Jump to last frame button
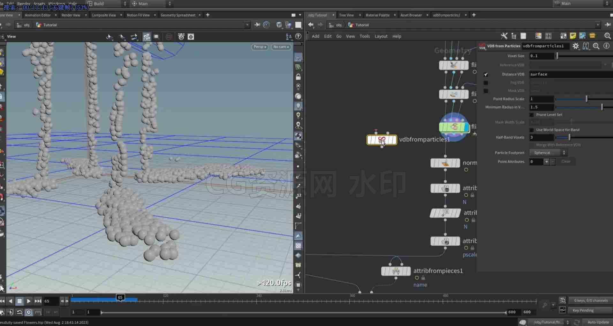Screen dimensions: 613x326 [38, 301]
